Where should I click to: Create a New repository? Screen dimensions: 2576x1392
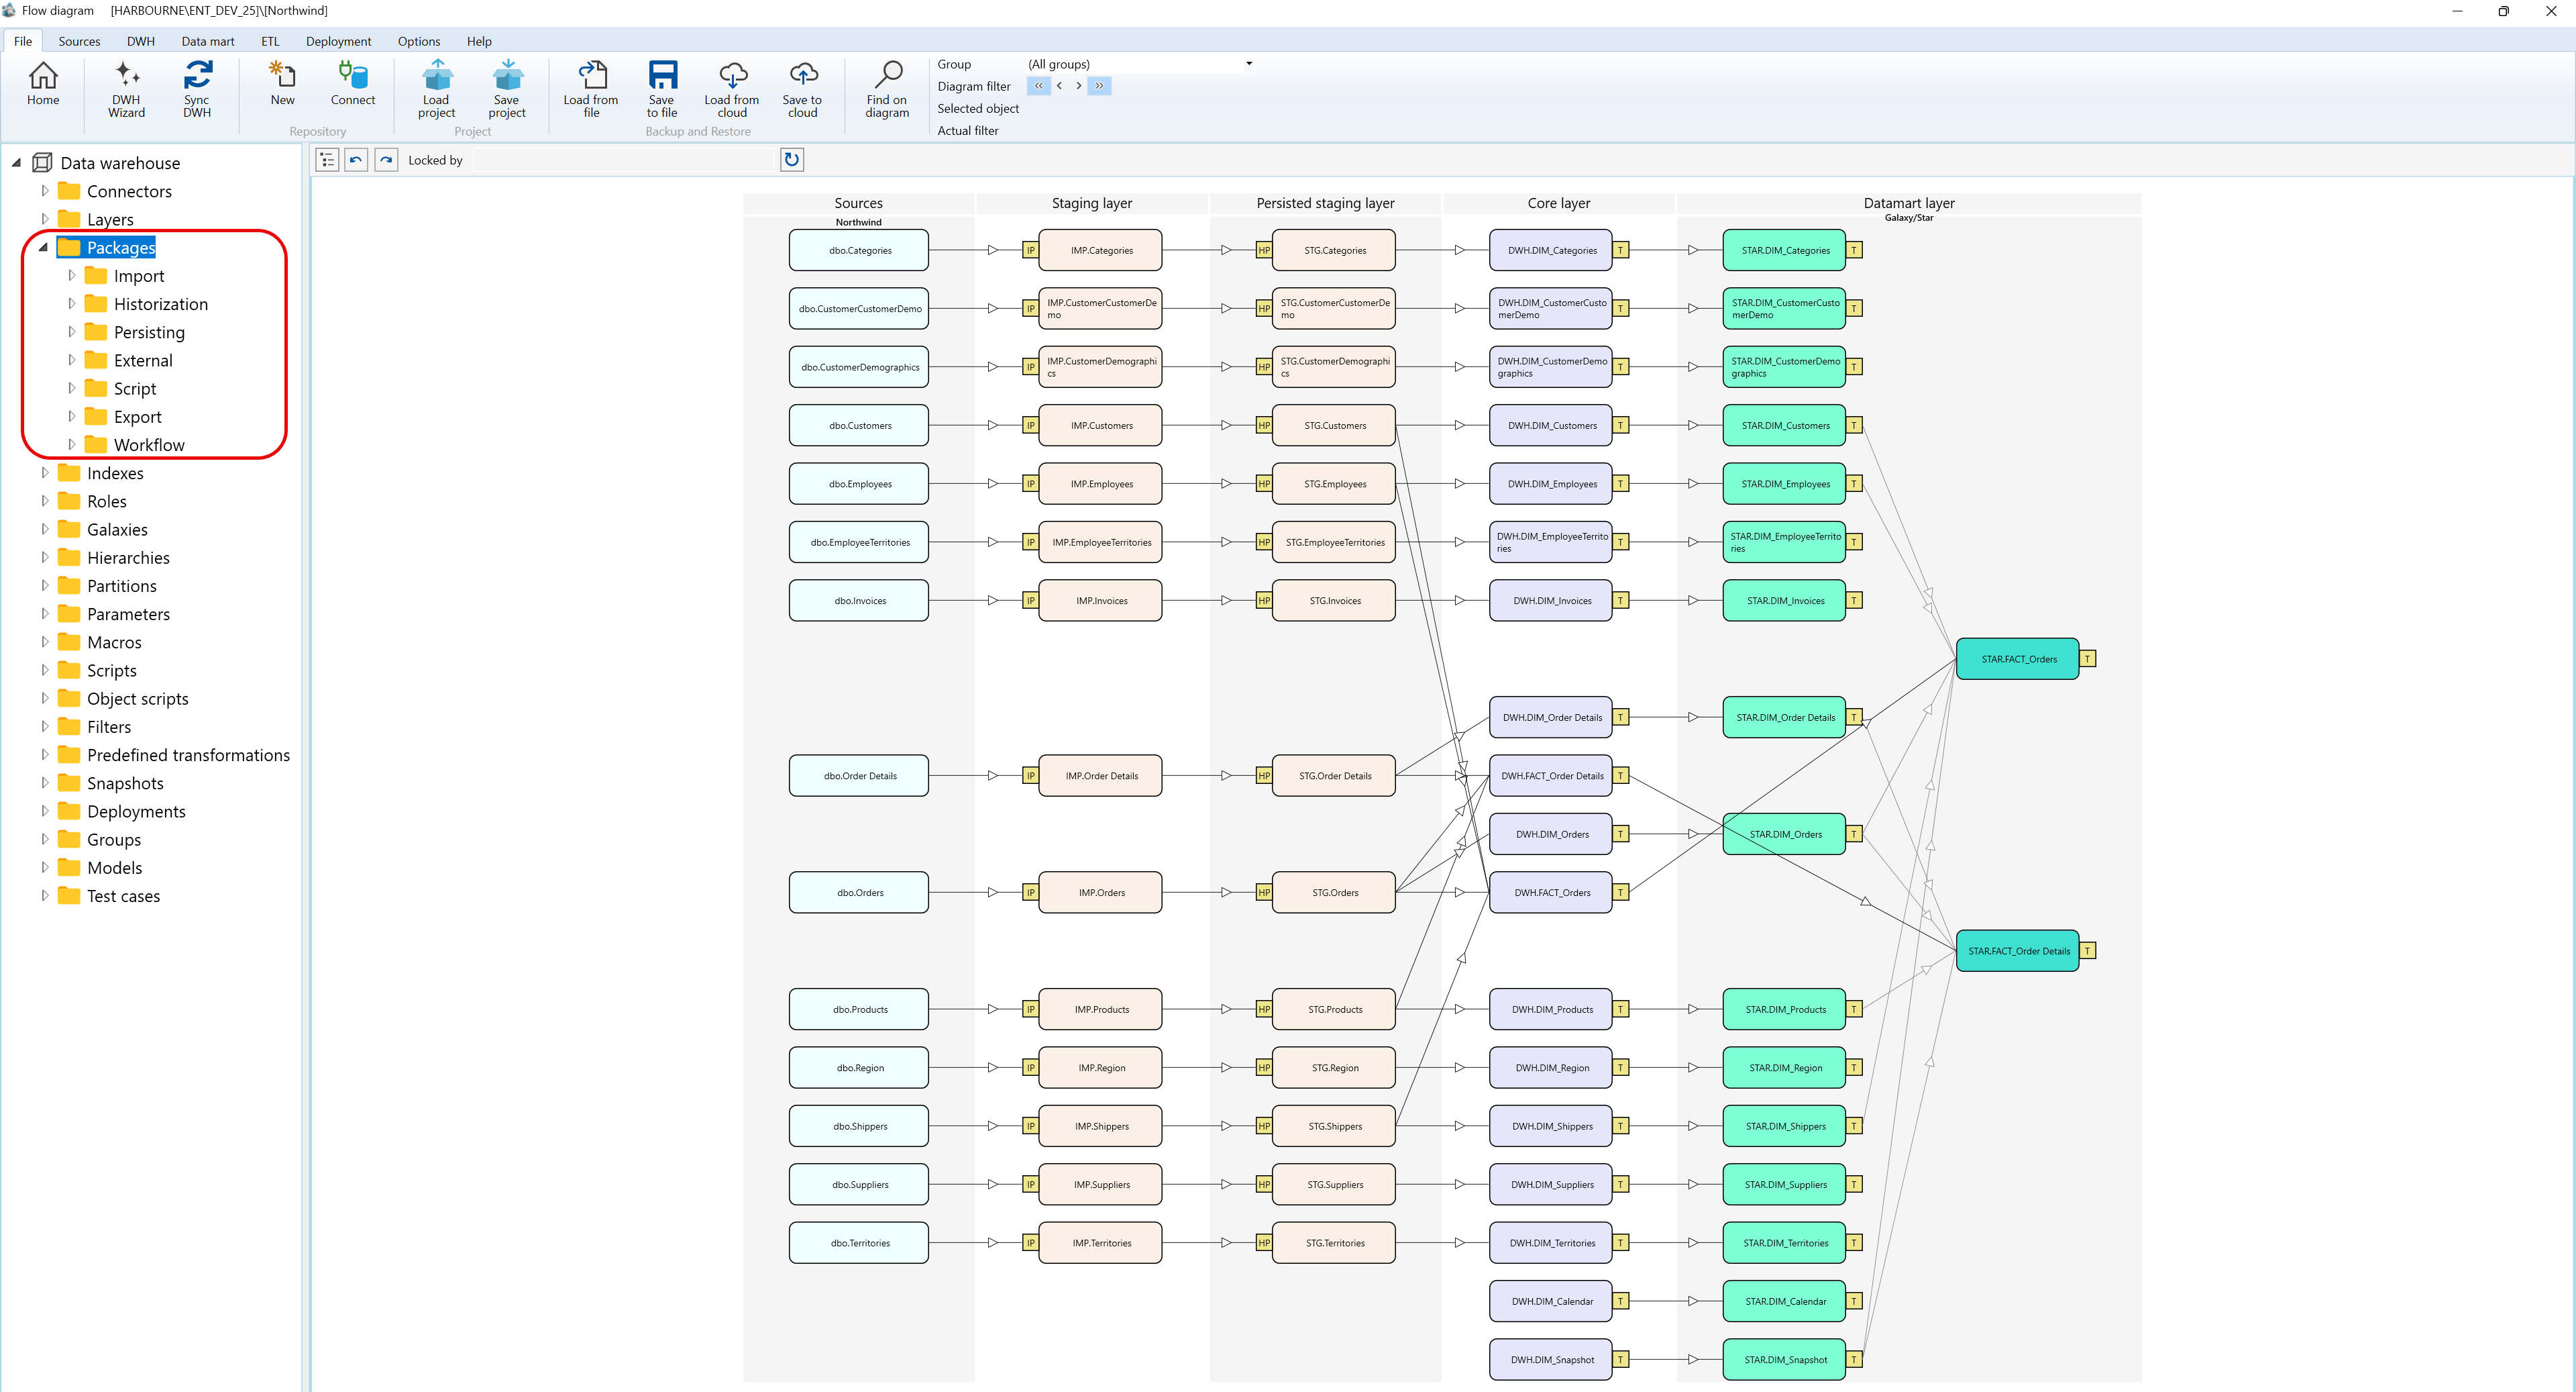[282, 83]
